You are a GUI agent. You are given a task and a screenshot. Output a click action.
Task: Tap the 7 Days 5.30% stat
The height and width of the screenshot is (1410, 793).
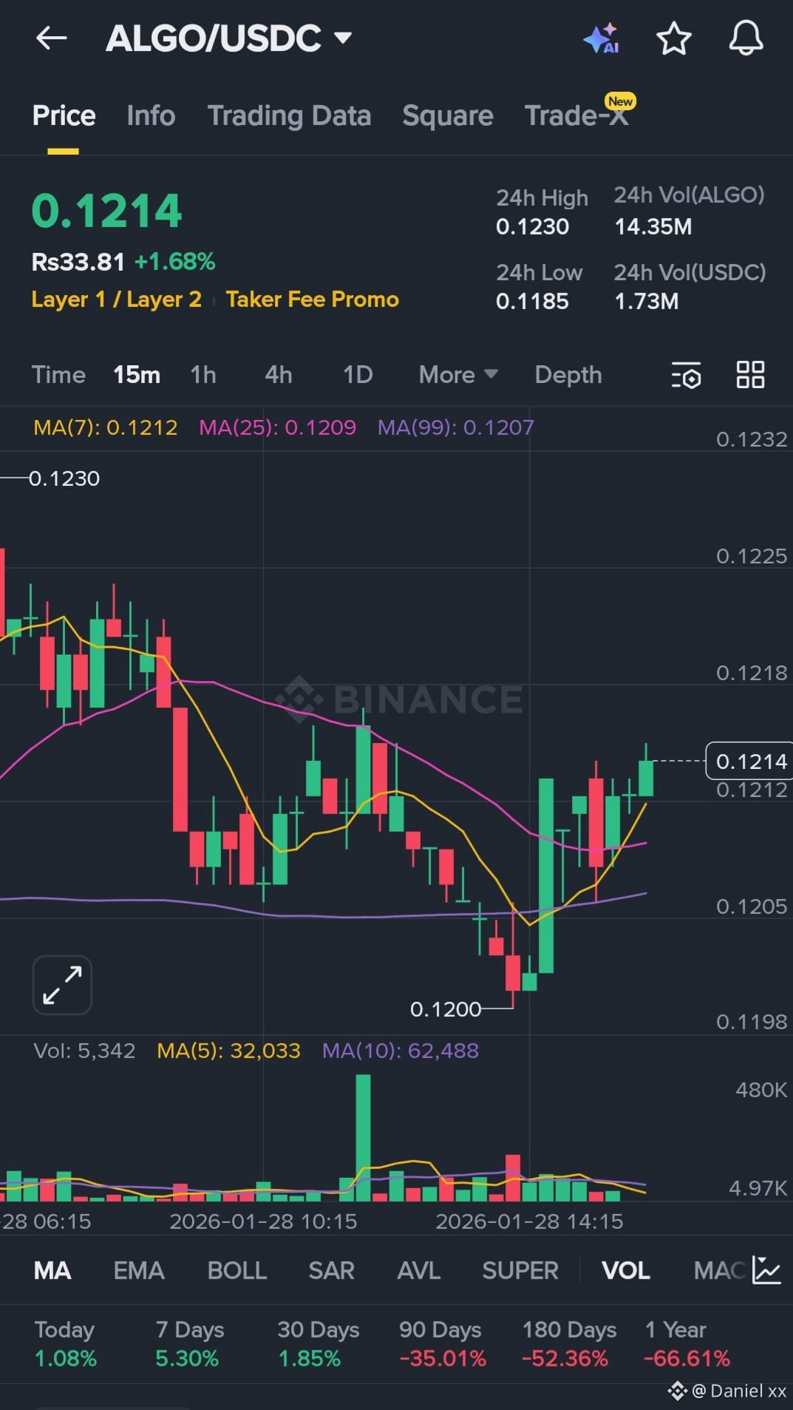[189, 1344]
